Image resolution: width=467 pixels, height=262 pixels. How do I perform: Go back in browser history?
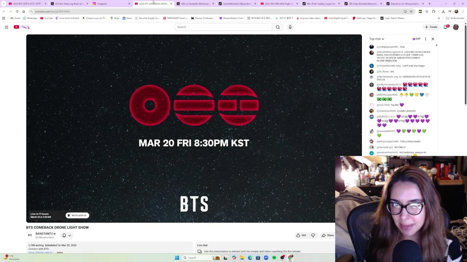click(4, 11)
